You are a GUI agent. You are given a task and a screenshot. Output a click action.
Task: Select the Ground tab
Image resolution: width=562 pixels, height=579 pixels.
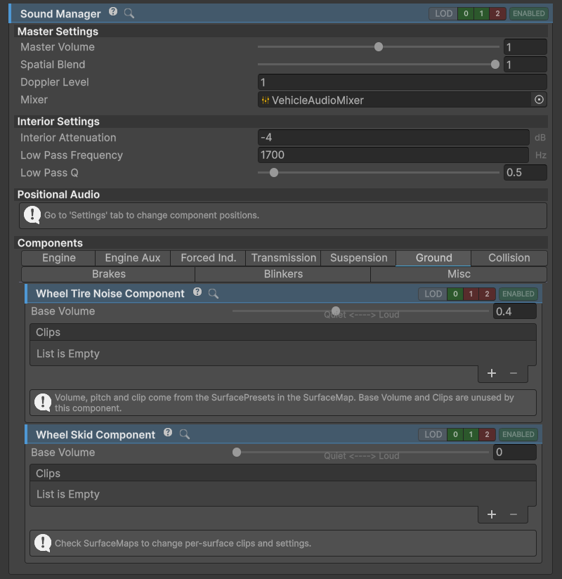(x=434, y=258)
